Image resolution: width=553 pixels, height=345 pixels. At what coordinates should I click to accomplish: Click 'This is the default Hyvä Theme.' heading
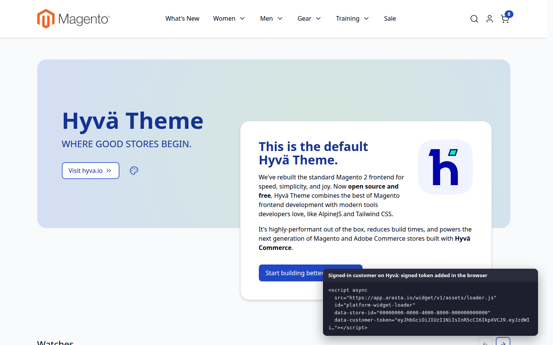pyautogui.click(x=313, y=153)
